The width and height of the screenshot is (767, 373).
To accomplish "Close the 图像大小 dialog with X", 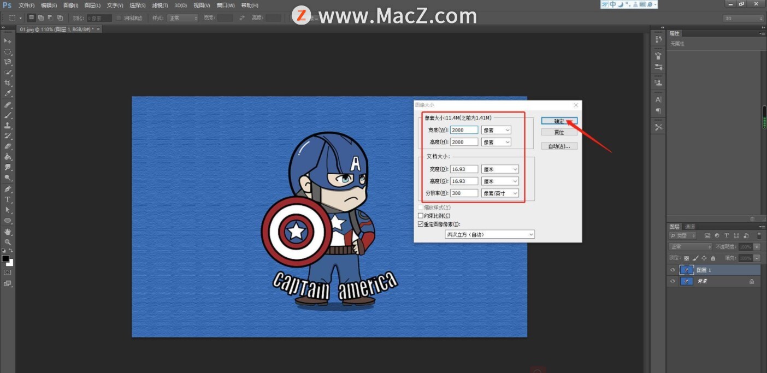I will point(576,105).
